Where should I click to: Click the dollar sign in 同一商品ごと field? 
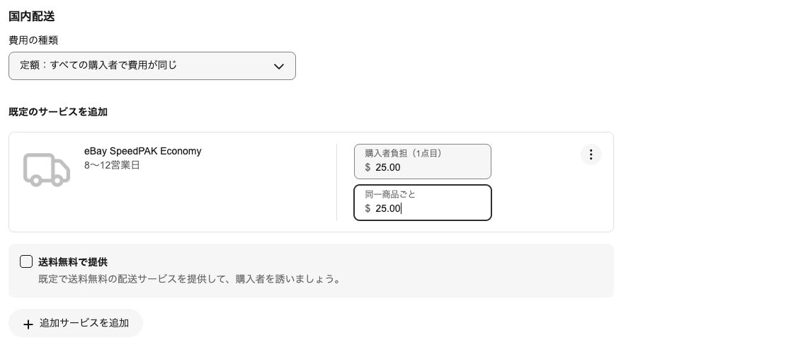coord(368,208)
